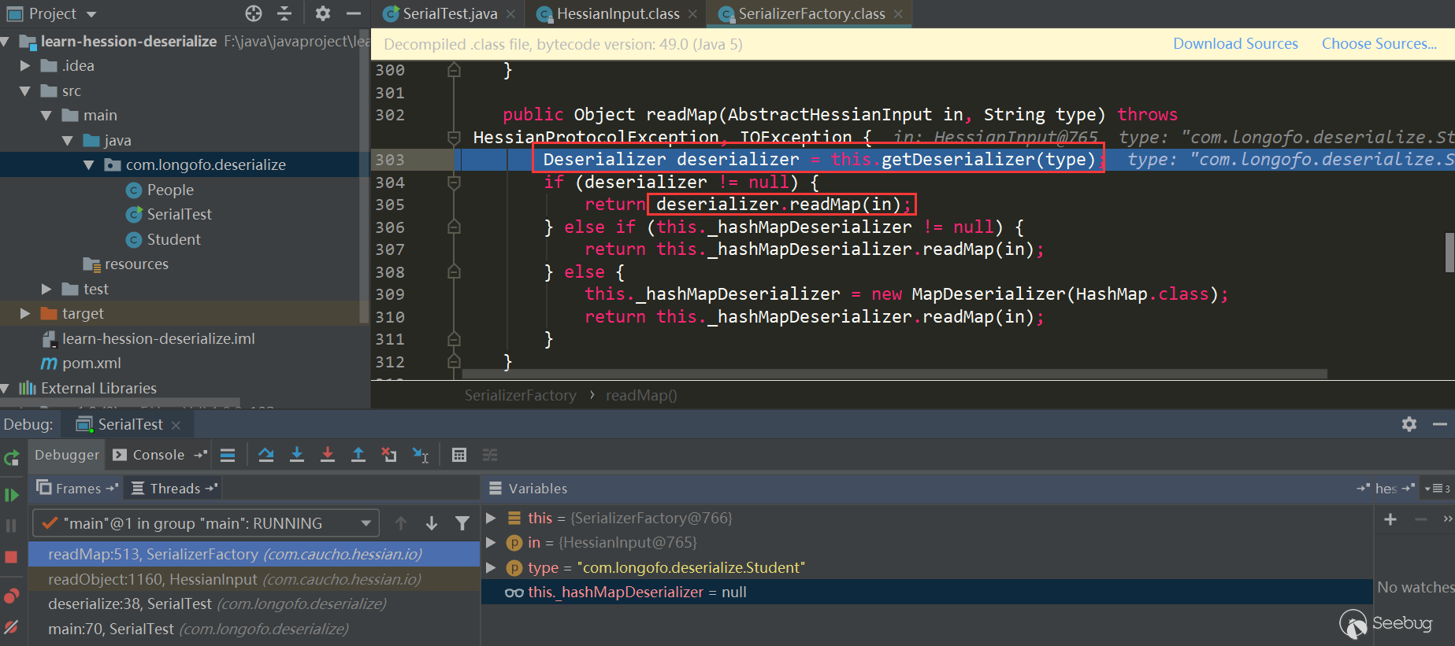Restore layout arrow next to Console tab
Viewport: 1455px width, 646px height.
click(201, 455)
